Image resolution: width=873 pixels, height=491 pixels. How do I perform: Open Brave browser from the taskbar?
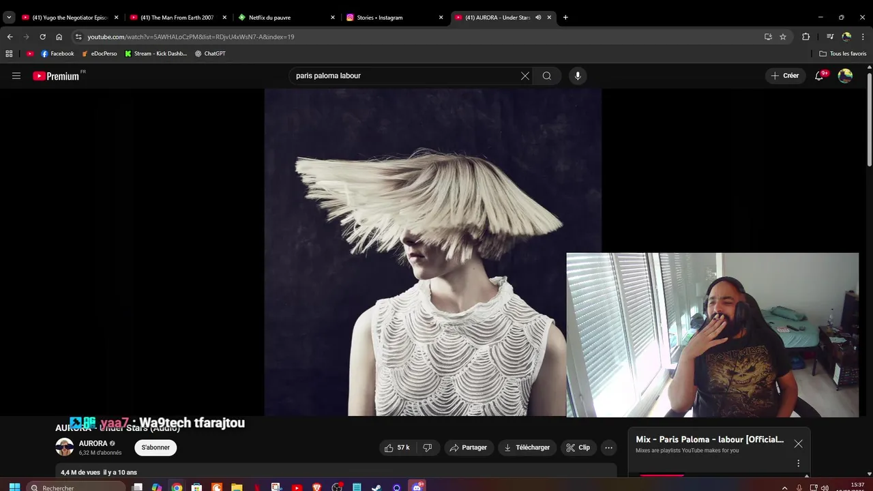pyautogui.click(x=316, y=487)
